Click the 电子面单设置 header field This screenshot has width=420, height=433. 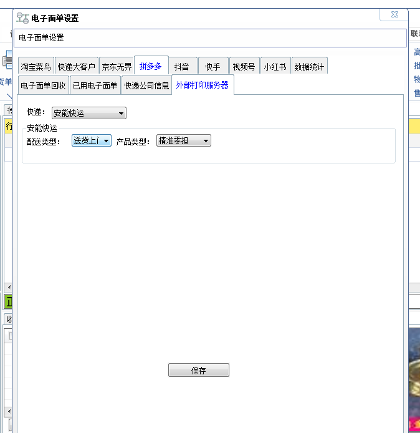tap(211, 38)
